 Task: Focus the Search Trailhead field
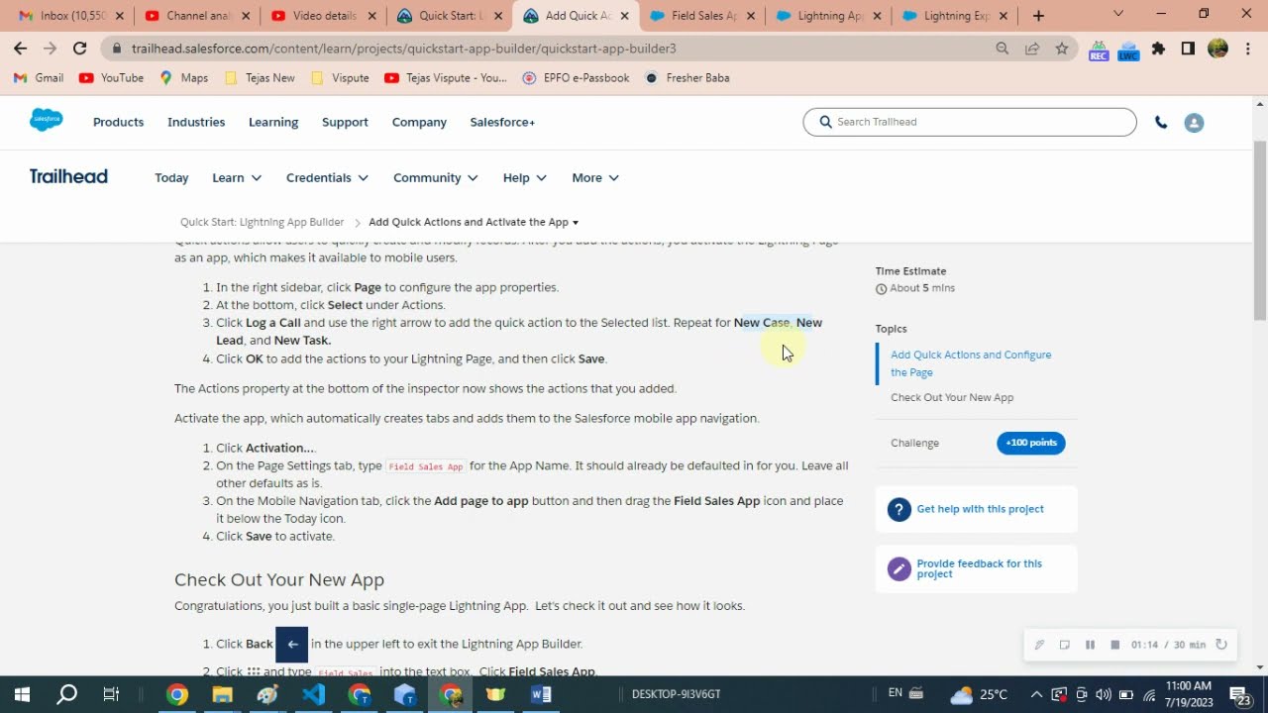tap(969, 122)
